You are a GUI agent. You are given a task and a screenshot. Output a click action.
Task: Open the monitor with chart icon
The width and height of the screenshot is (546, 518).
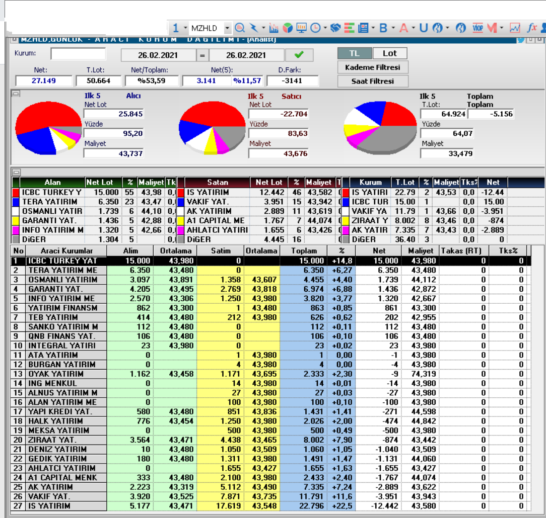pyautogui.click(x=301, y=28)
